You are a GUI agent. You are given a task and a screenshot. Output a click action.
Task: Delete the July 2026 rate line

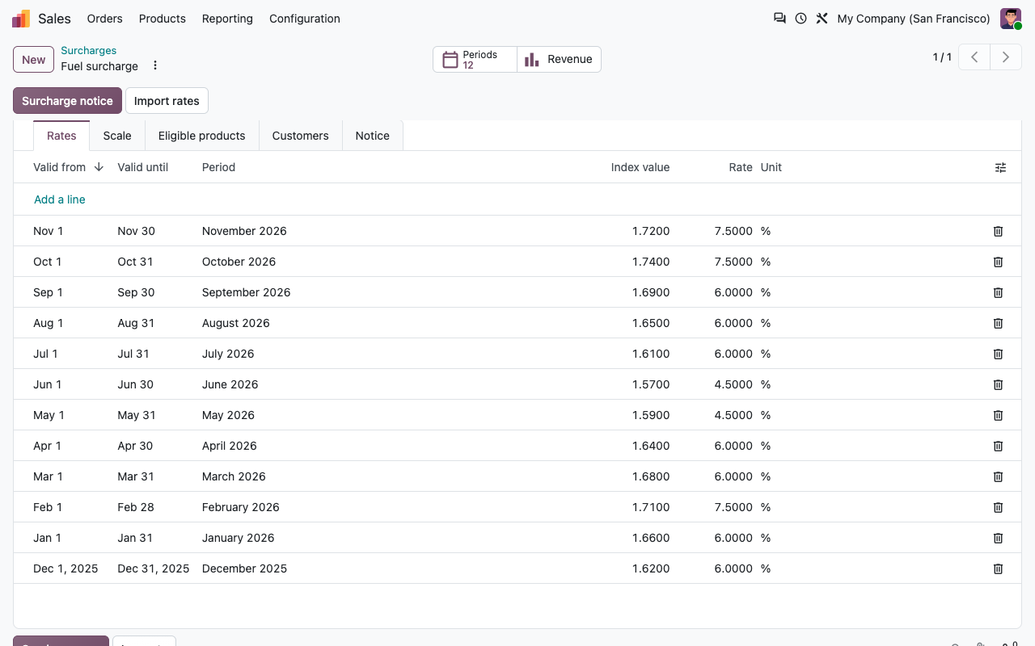tap(998, 354)
